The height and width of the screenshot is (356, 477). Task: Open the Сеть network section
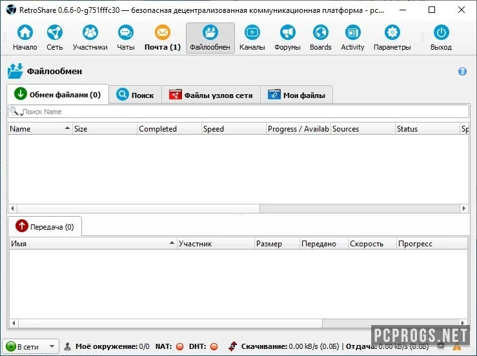pyautogui.click(x=55, y=38)
